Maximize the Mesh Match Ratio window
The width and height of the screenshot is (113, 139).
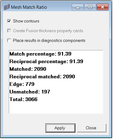pos(90,7)
